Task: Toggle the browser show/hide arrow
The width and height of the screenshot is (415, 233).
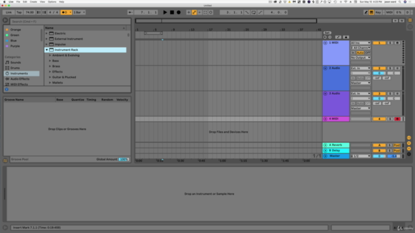Action: point(5,21)
